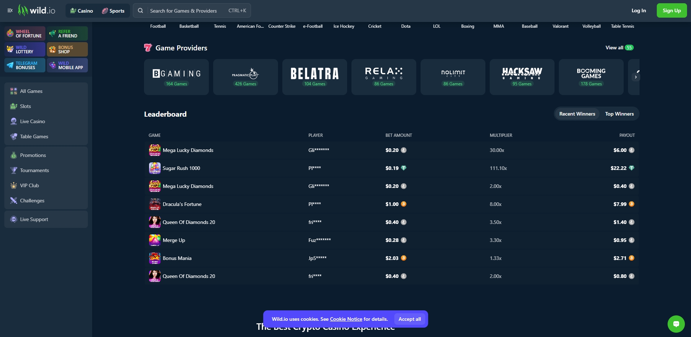Viewport: 691px width, 337px height.
Task: Click the search magnifier icon
Action: tap(140, 10)
